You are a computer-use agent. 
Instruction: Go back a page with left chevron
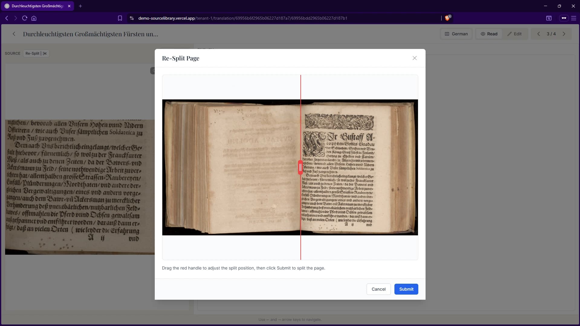(539, 34)
